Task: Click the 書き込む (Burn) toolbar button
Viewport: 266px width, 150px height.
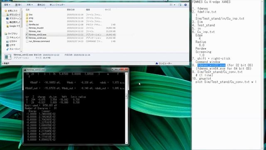Action: click(x=41, y=5)
